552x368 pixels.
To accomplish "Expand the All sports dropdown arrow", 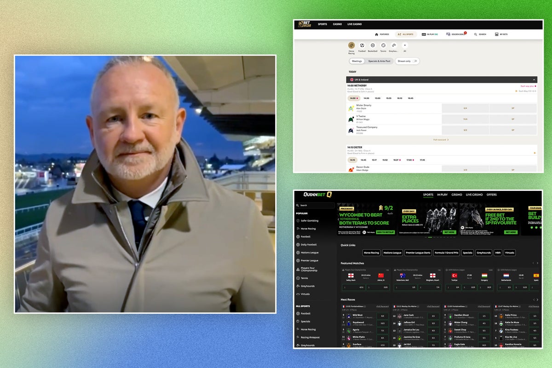I will 404,46.
